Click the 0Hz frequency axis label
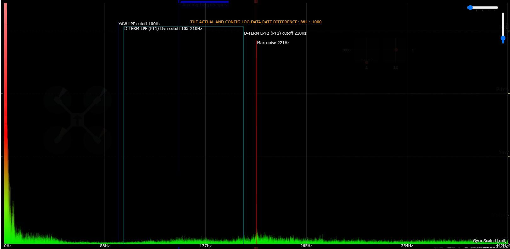Viewport: 510px width, 249px height. point(8,246)
